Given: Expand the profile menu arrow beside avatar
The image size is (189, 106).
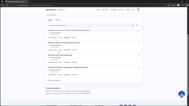Looking at the screenshot, I should (141, 10).
